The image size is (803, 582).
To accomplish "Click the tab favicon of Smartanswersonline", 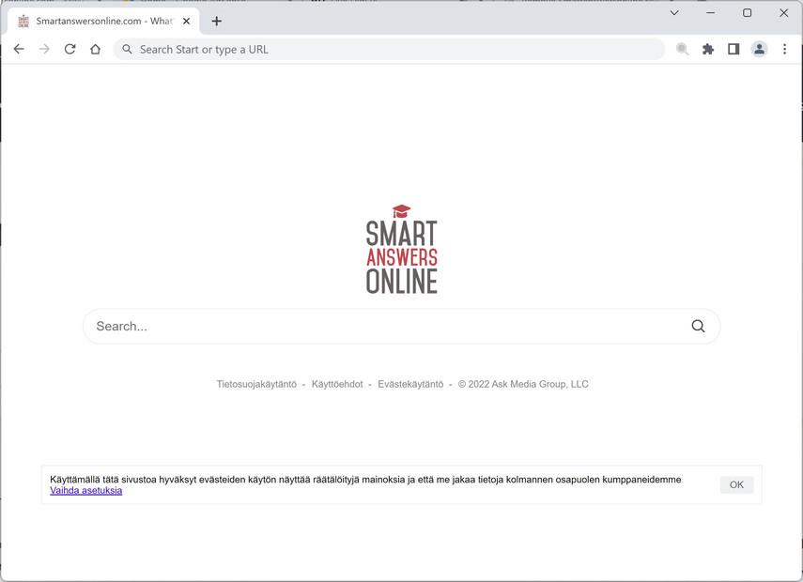I will coord(23,21).
